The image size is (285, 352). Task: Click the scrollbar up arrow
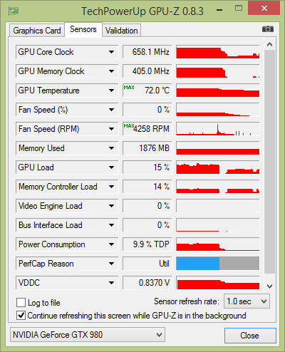pyautogui.click(x=269, y=44)
